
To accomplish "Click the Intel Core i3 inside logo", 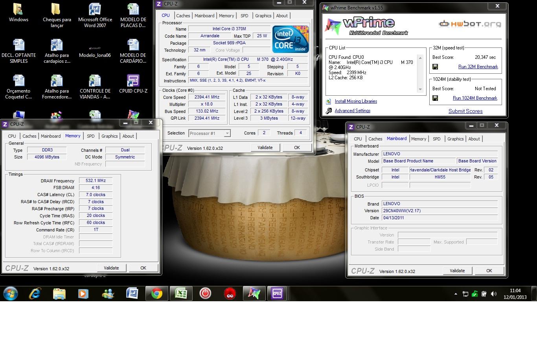I will tap(291, 39).
